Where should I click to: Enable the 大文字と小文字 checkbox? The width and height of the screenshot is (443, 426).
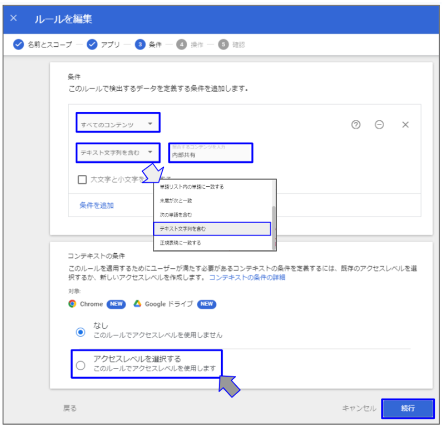click(82, 180)
